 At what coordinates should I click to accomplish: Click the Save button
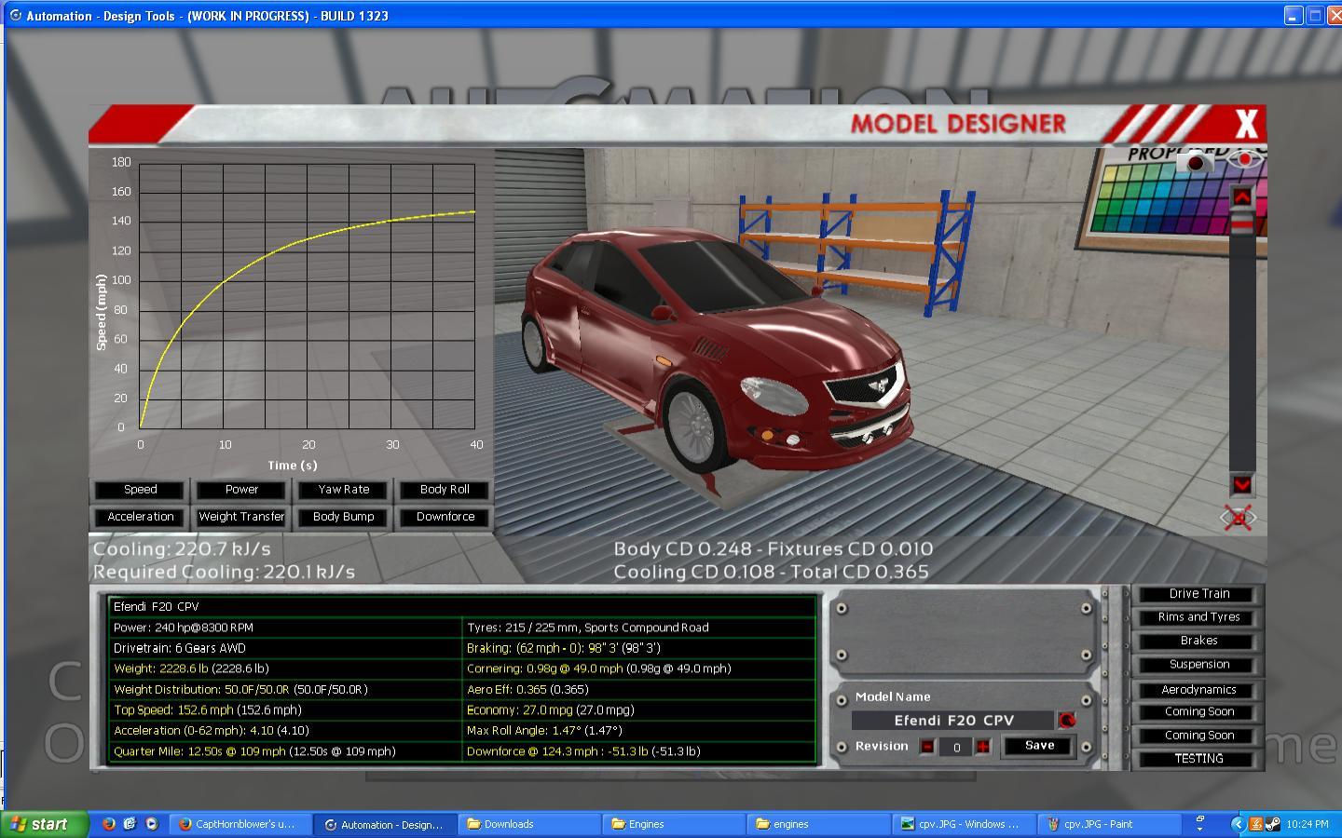pyautogui.click(x=1039, y=746)
